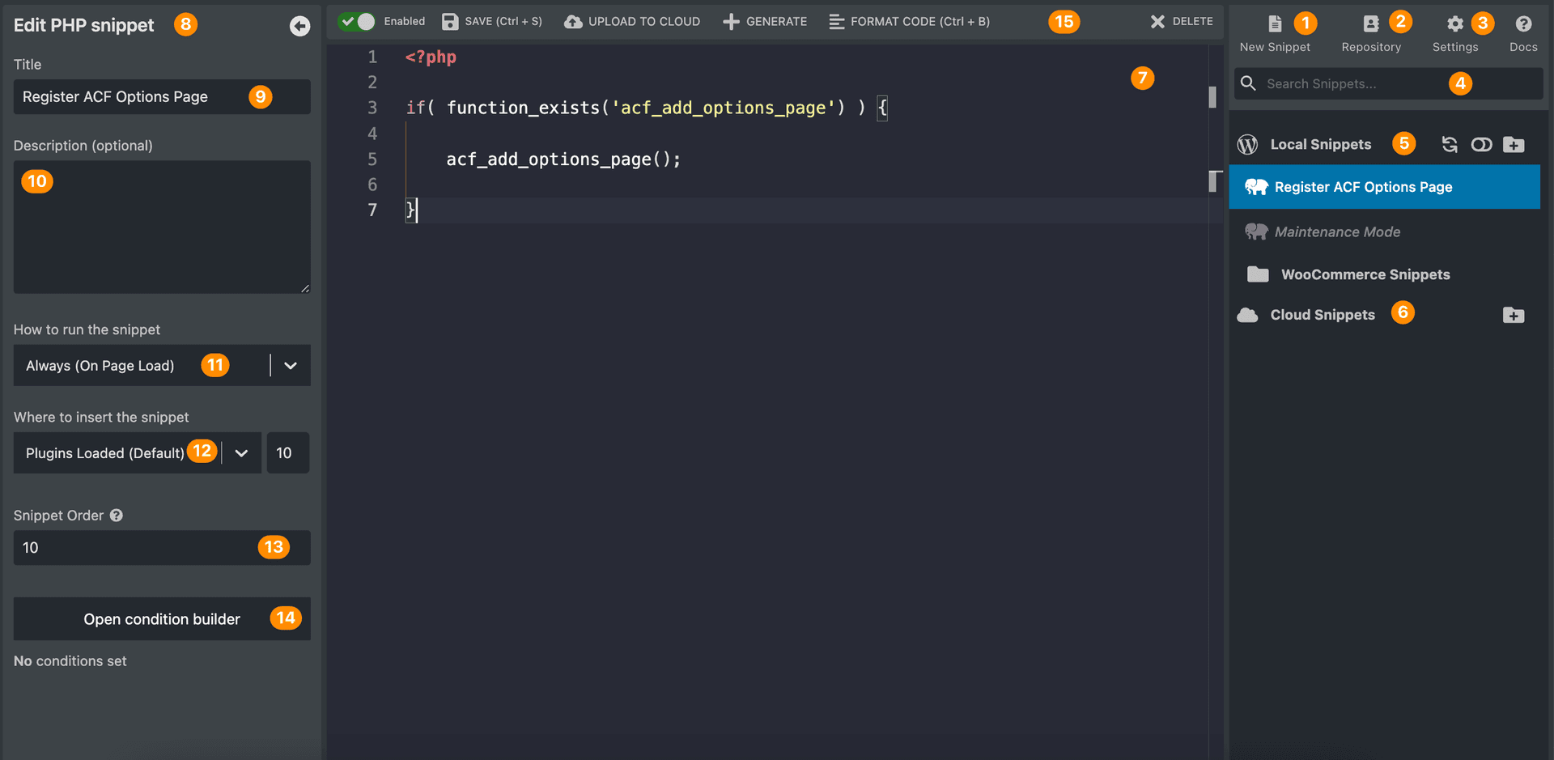
Task: Open the Docs help icon
Action: pyautogui.click(x=1523, y=24)
